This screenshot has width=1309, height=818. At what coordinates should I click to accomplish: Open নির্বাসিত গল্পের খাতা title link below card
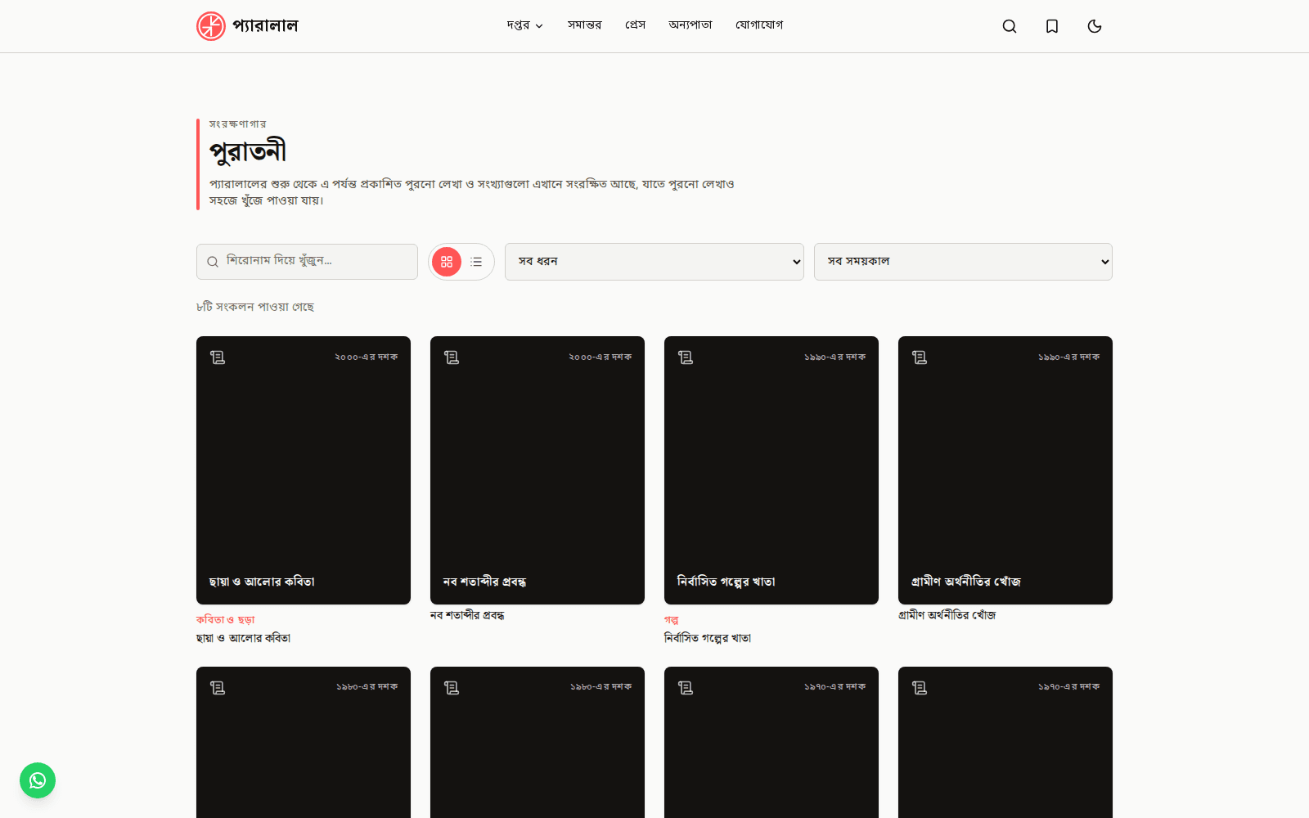coord(708,638)
